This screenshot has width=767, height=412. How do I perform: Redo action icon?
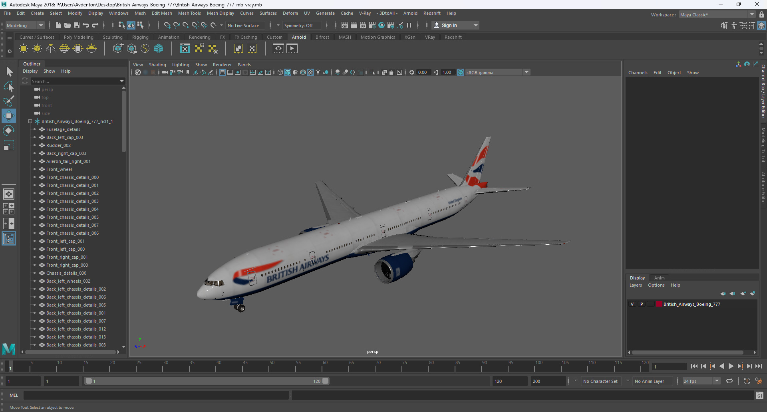click(x=95, y=25)
